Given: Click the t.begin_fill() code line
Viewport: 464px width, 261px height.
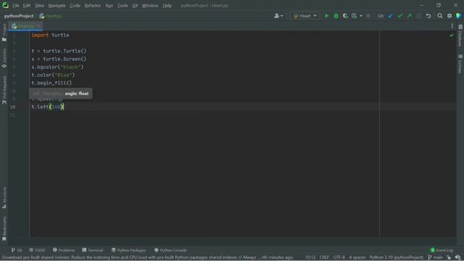Looking at the screenshot, I should [x=51, y=83].
